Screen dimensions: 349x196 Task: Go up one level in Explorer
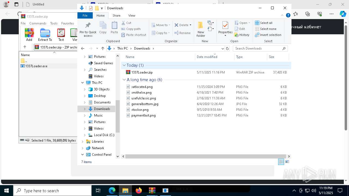click(x=103, y=48)
